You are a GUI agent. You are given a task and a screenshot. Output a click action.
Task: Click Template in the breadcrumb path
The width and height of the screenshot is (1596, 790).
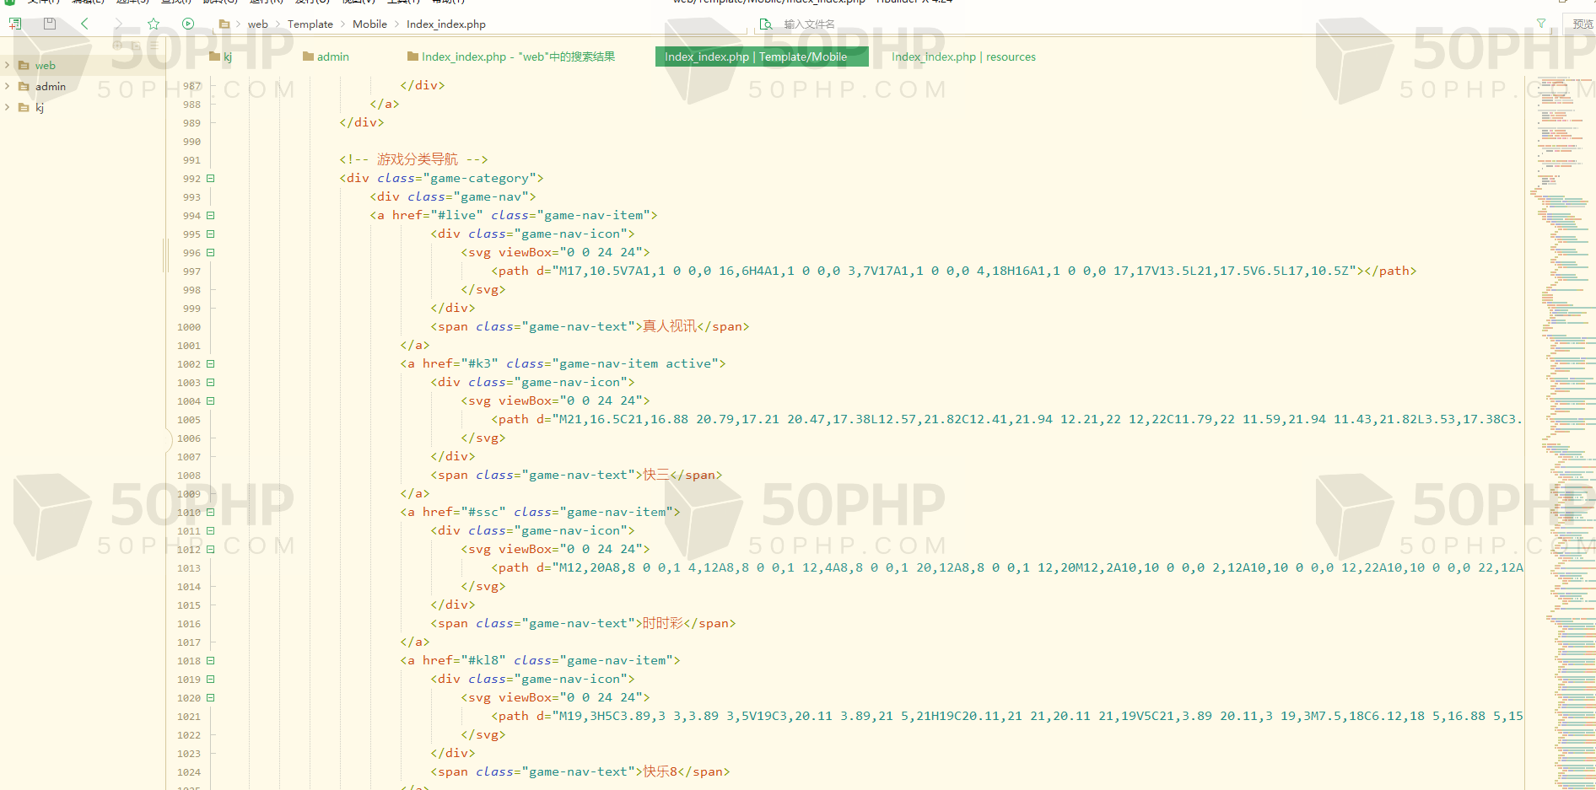310,24
